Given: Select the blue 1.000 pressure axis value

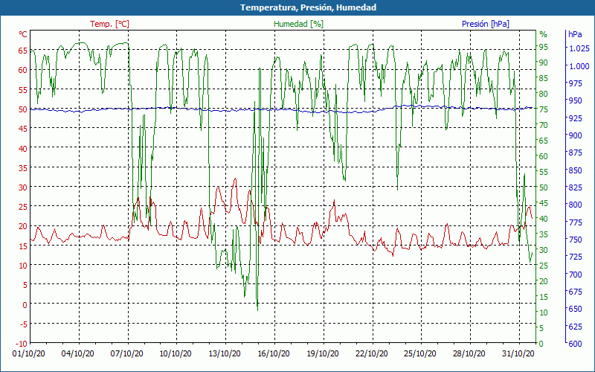Looking at the screenshot, I should click(579, 66).
